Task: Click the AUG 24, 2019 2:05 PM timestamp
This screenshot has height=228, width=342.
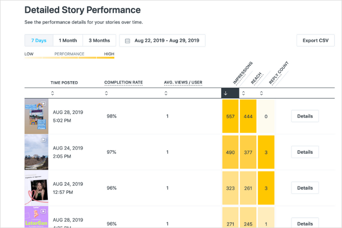Action: point(68,152)
